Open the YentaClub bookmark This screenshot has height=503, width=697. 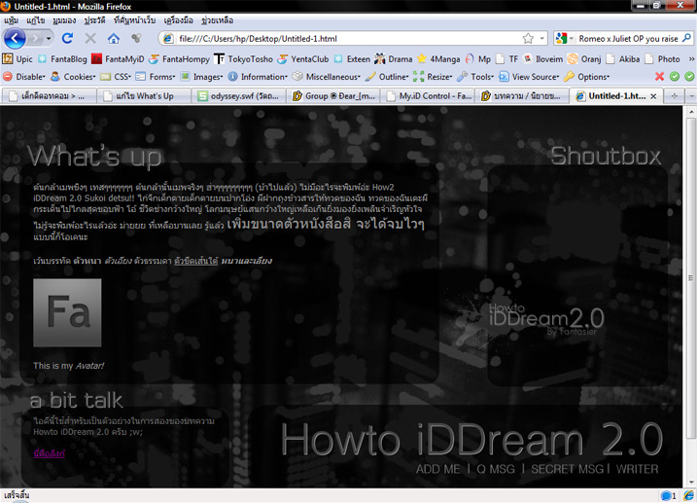303,59
